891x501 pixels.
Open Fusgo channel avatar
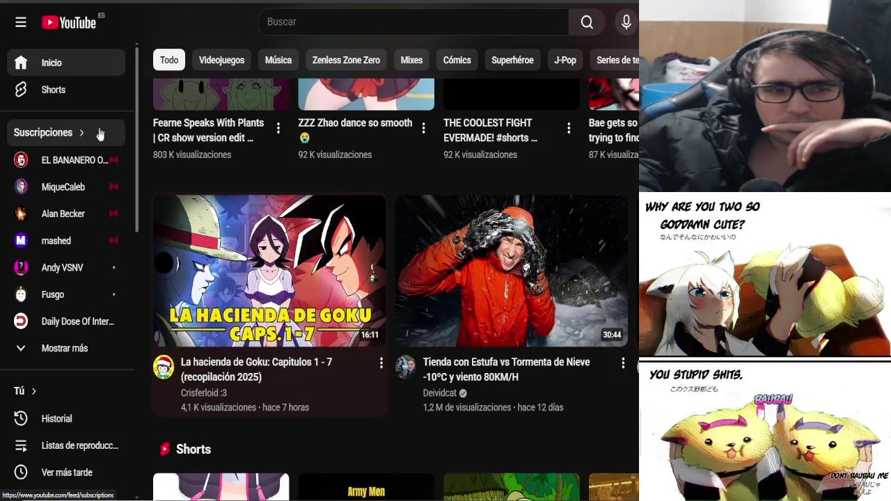(21, 294)
